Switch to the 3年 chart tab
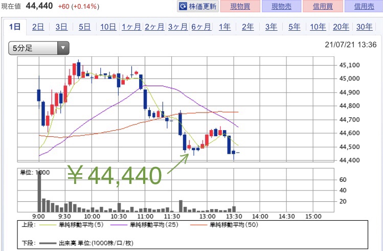This screenshot has height=251, width=383. pos(271,27)
